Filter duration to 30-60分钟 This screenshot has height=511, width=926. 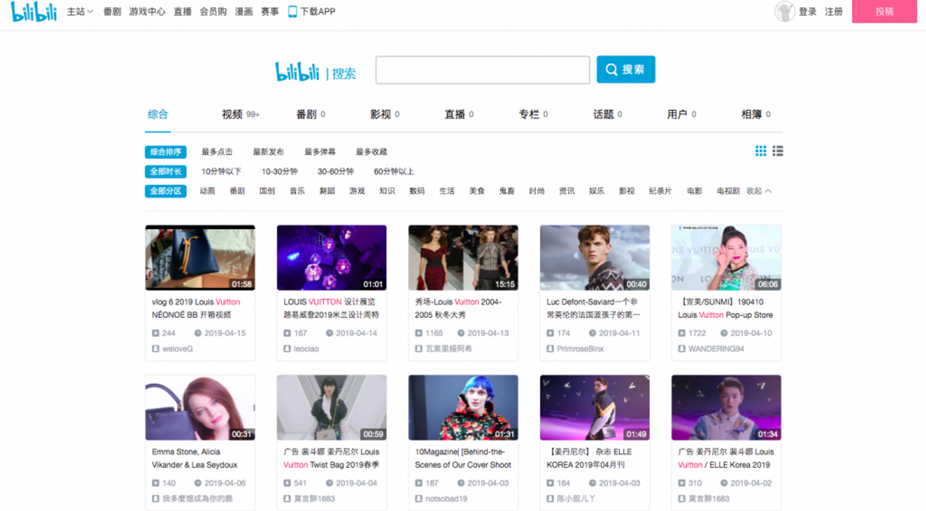(336, 172)
